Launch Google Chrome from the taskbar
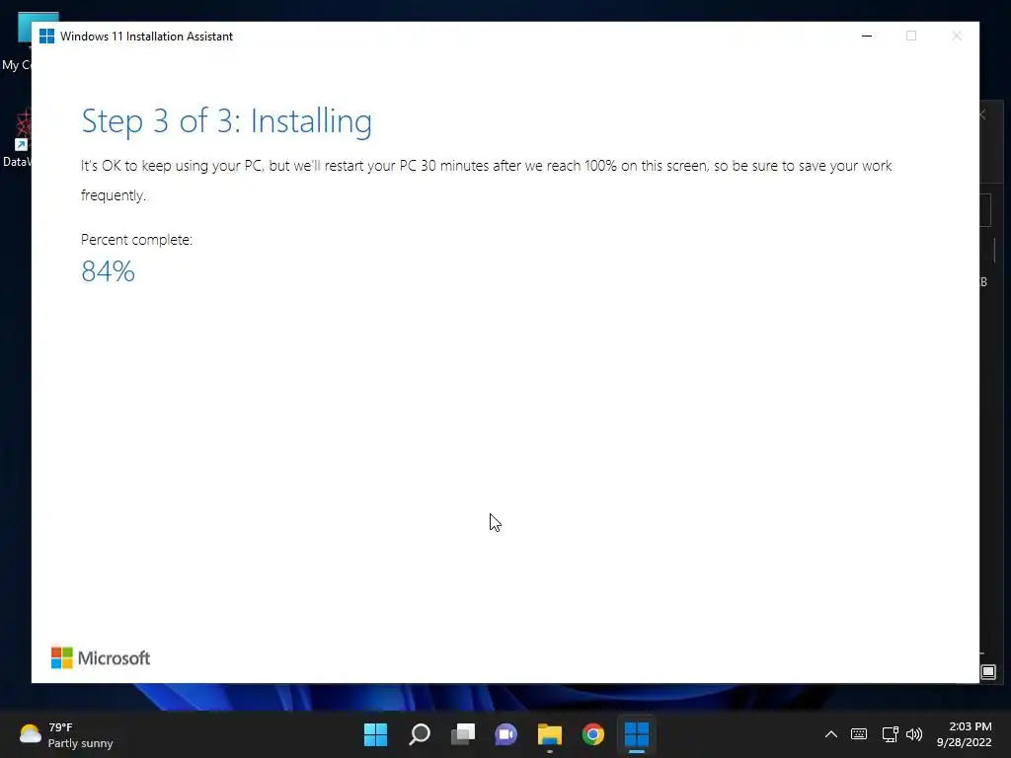 [x=593, y=734]
